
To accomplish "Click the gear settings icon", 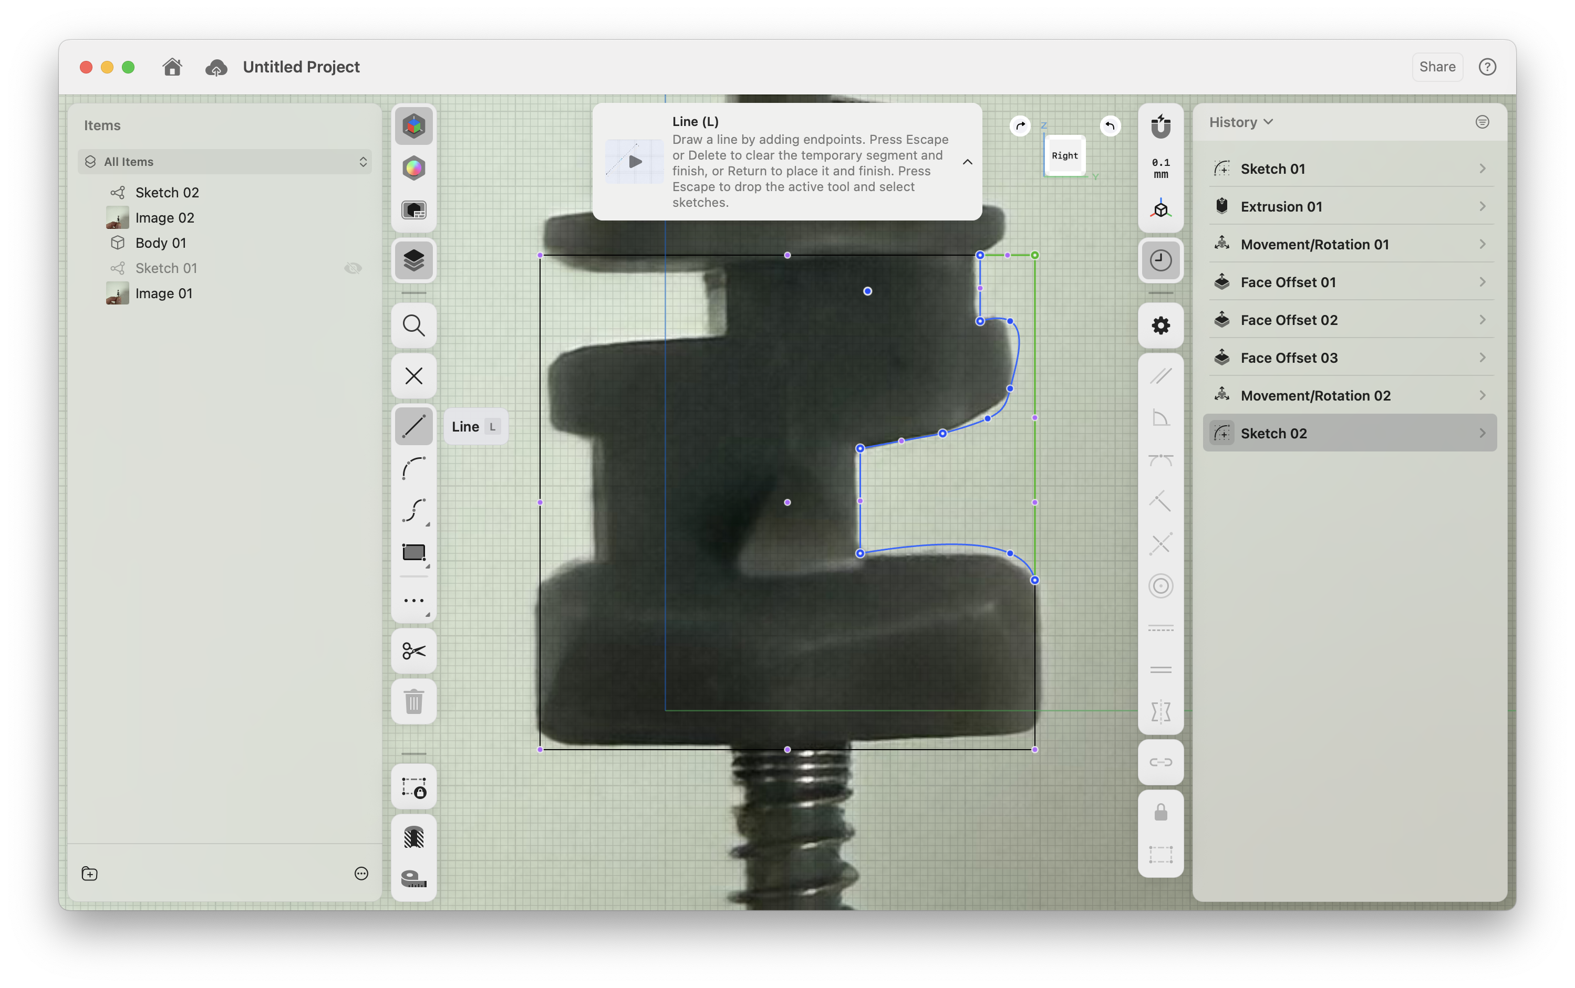I will click(1160, 325).
